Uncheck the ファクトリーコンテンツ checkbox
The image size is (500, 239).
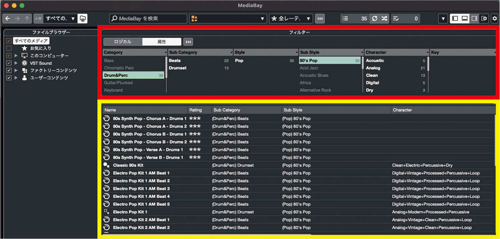coord(9,71)
